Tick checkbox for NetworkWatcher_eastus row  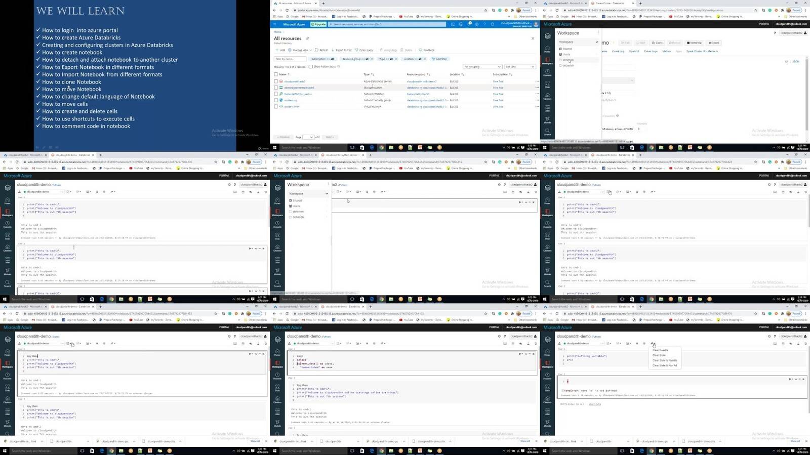click(x=276, y=94)
